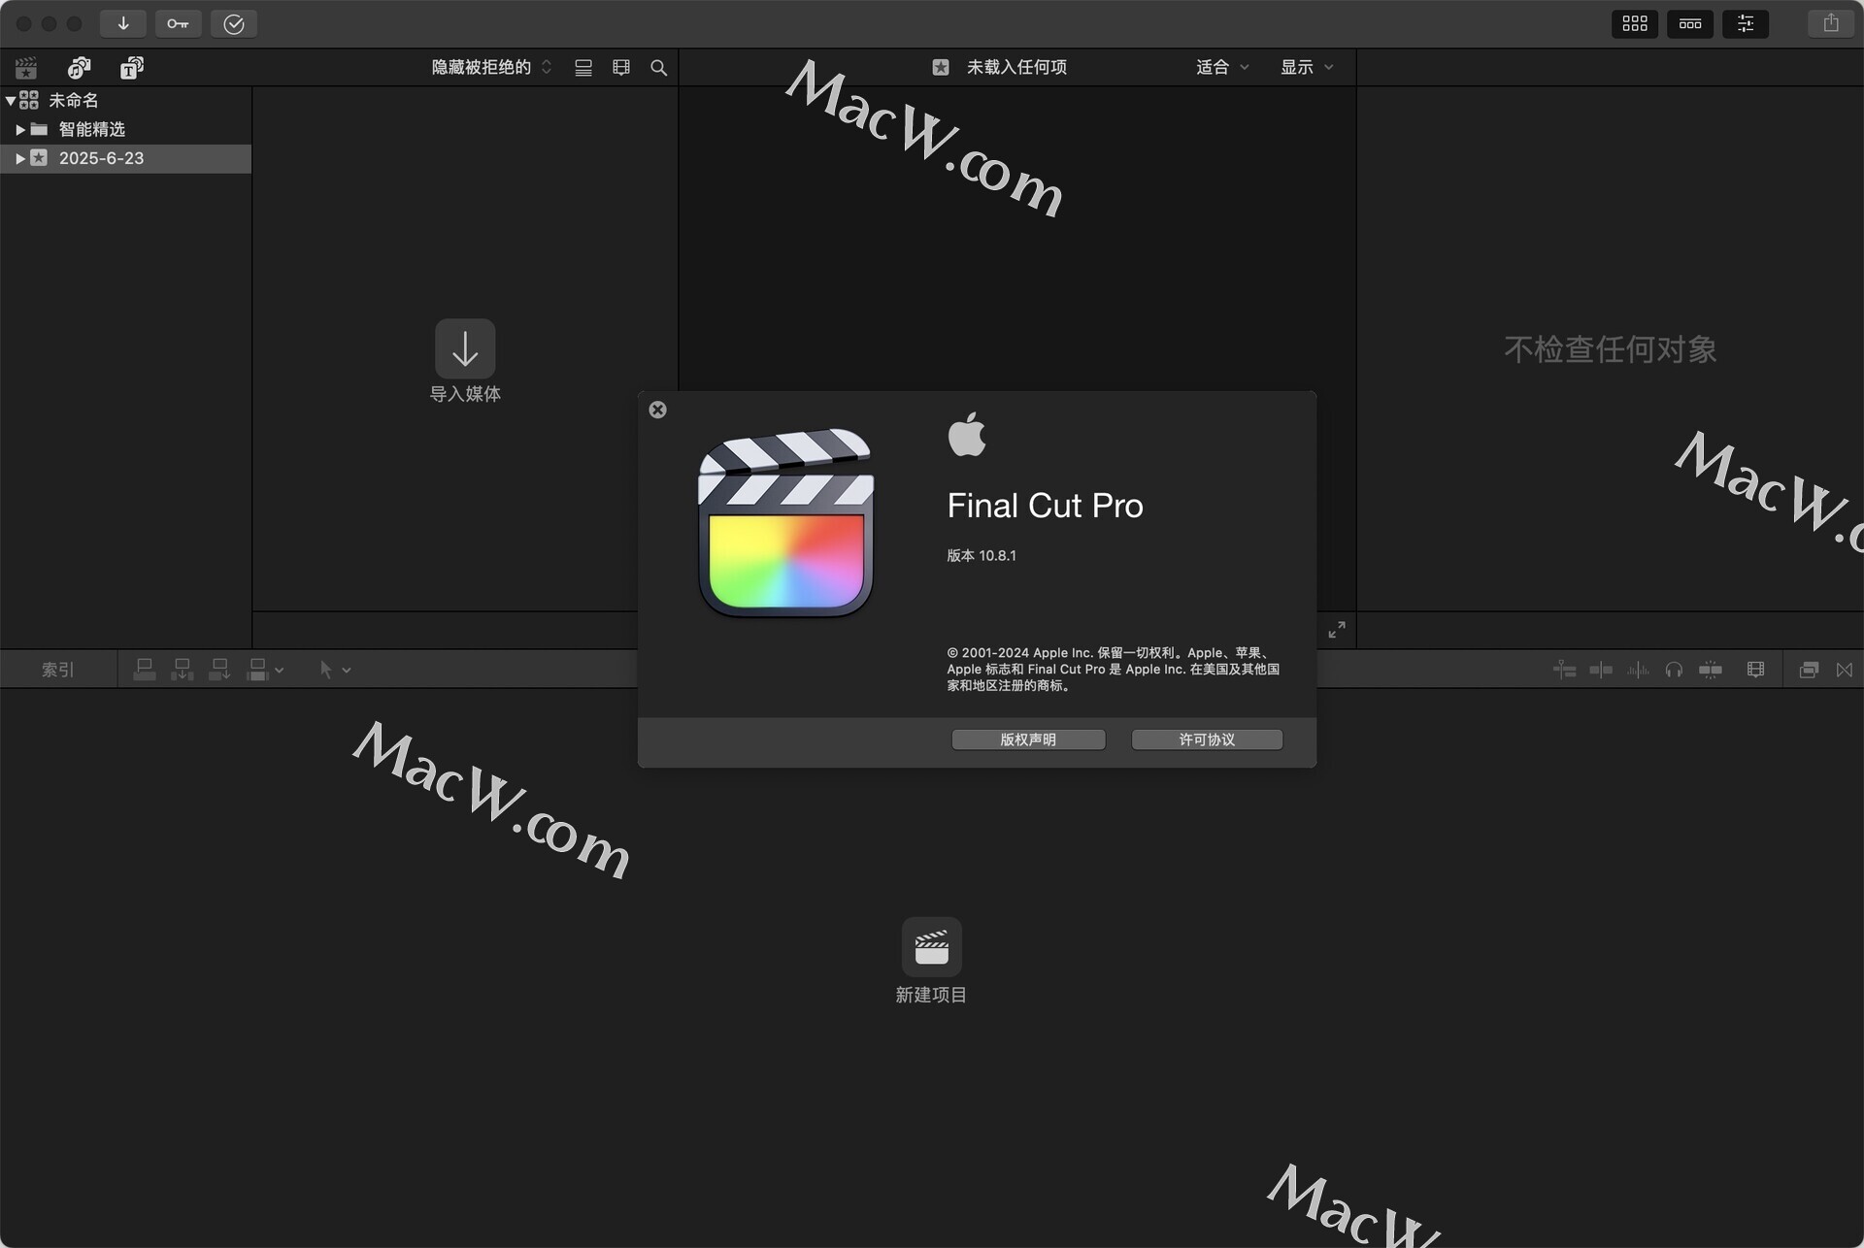The image size is (1864, 1248).
Task: Select the 2025-6-23 event
Action: [101, 158]
